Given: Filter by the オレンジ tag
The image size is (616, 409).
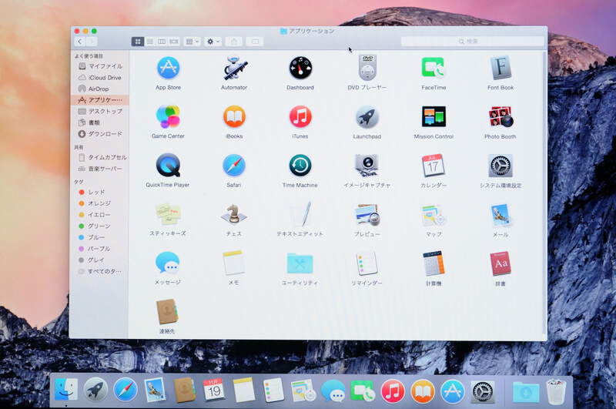Looking at the screenshot, I should [100, 203].
